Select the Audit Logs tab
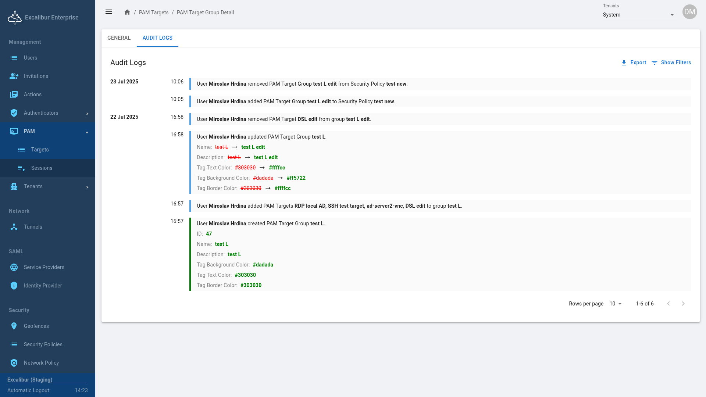The image size is (706, 397). pyautogui.click(x=157, y=38)
